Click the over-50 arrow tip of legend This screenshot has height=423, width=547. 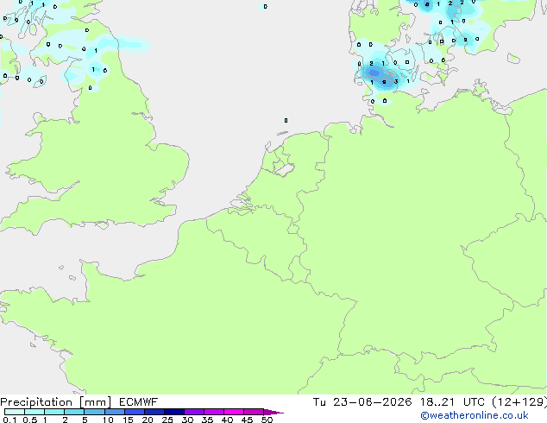273,412
